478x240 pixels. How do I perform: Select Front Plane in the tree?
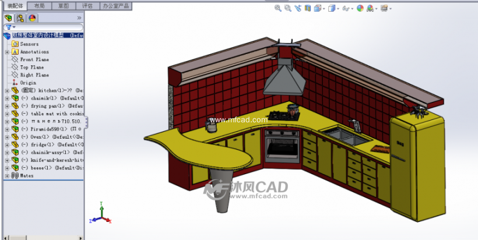click(34, 59)
